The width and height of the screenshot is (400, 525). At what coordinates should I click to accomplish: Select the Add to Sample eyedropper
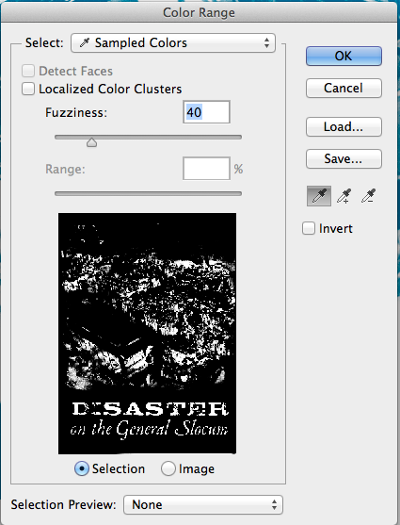pos(344,196)
